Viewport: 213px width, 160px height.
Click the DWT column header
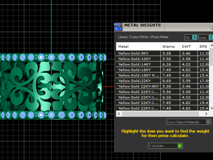(189, 47)
